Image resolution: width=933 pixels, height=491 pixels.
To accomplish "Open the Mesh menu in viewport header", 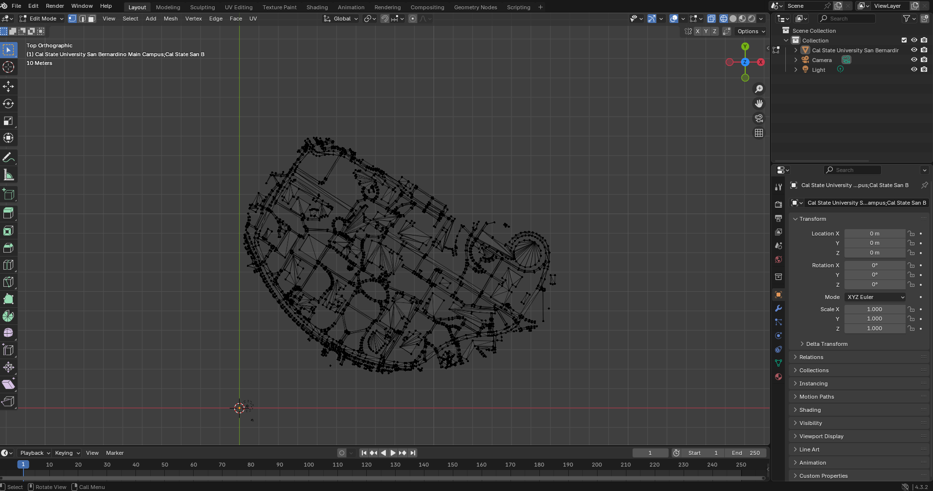I will click(x=171, y=19).
